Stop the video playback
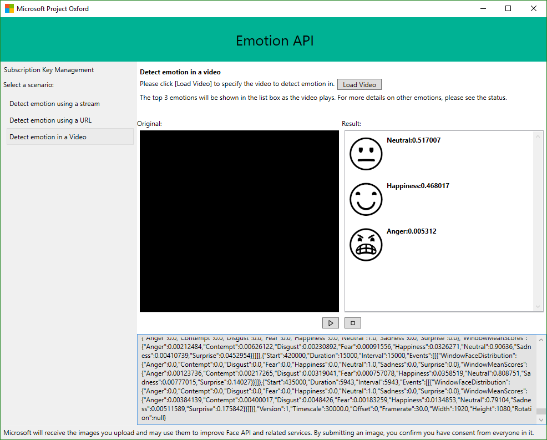Image resolution: width=547 pixels, height=440 pixels. coord(353,323)
